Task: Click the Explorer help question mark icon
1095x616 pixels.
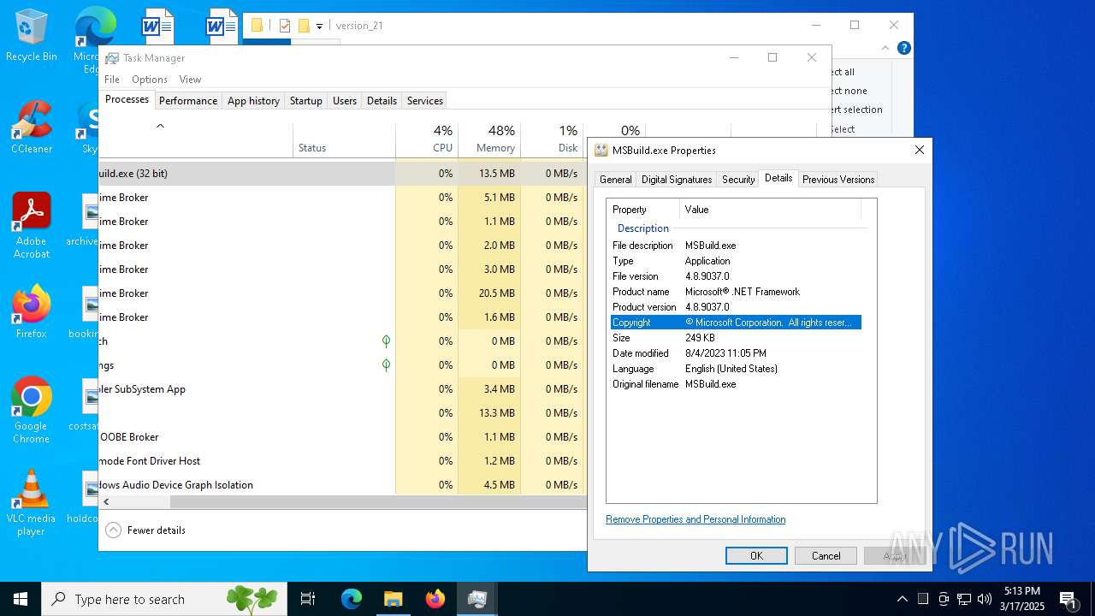Action: pyautogui.click(x=903, y=49)
